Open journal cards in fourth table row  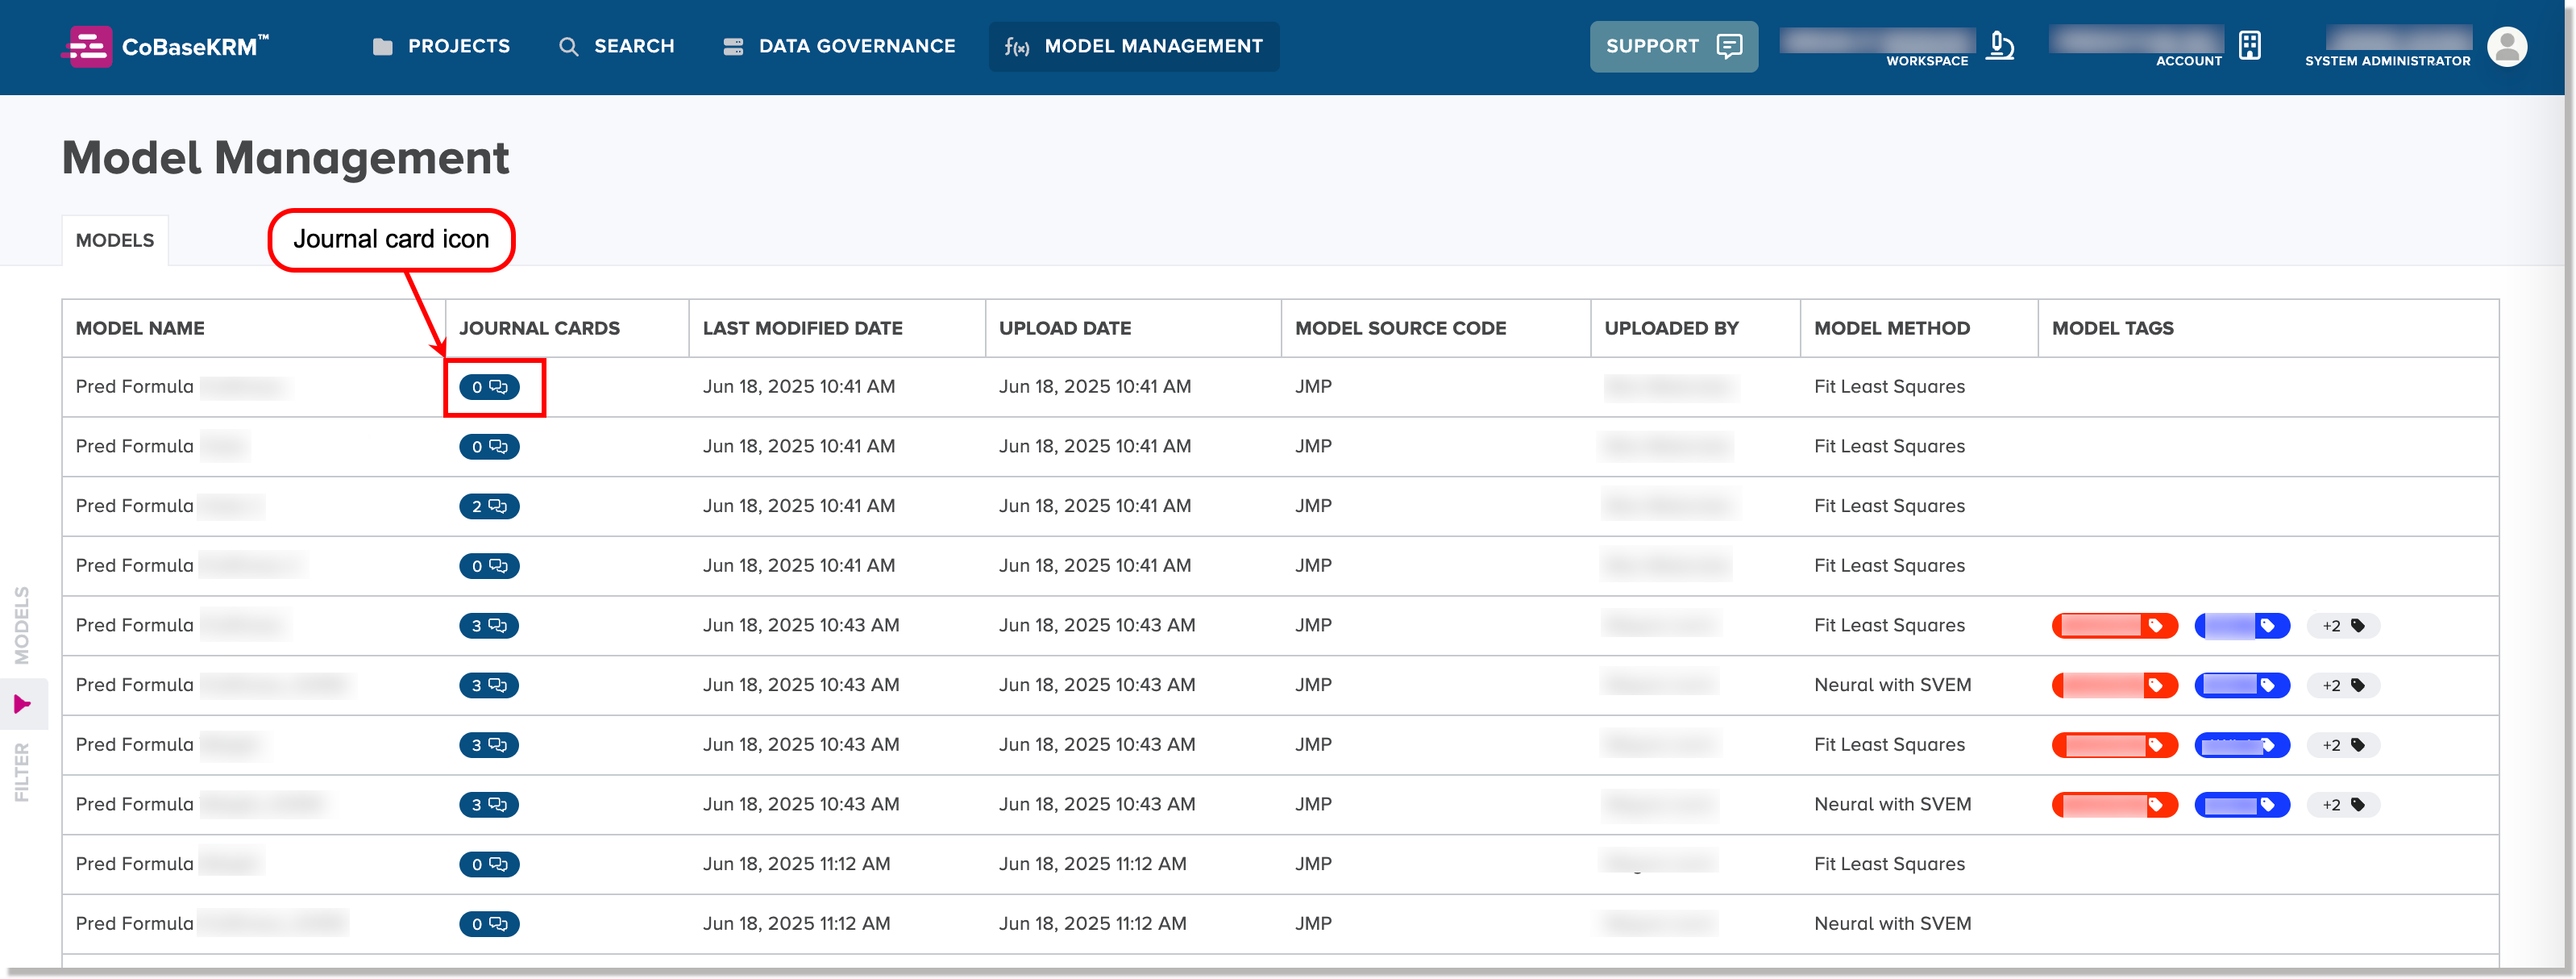pyautogui.click(x=489, y=567)
